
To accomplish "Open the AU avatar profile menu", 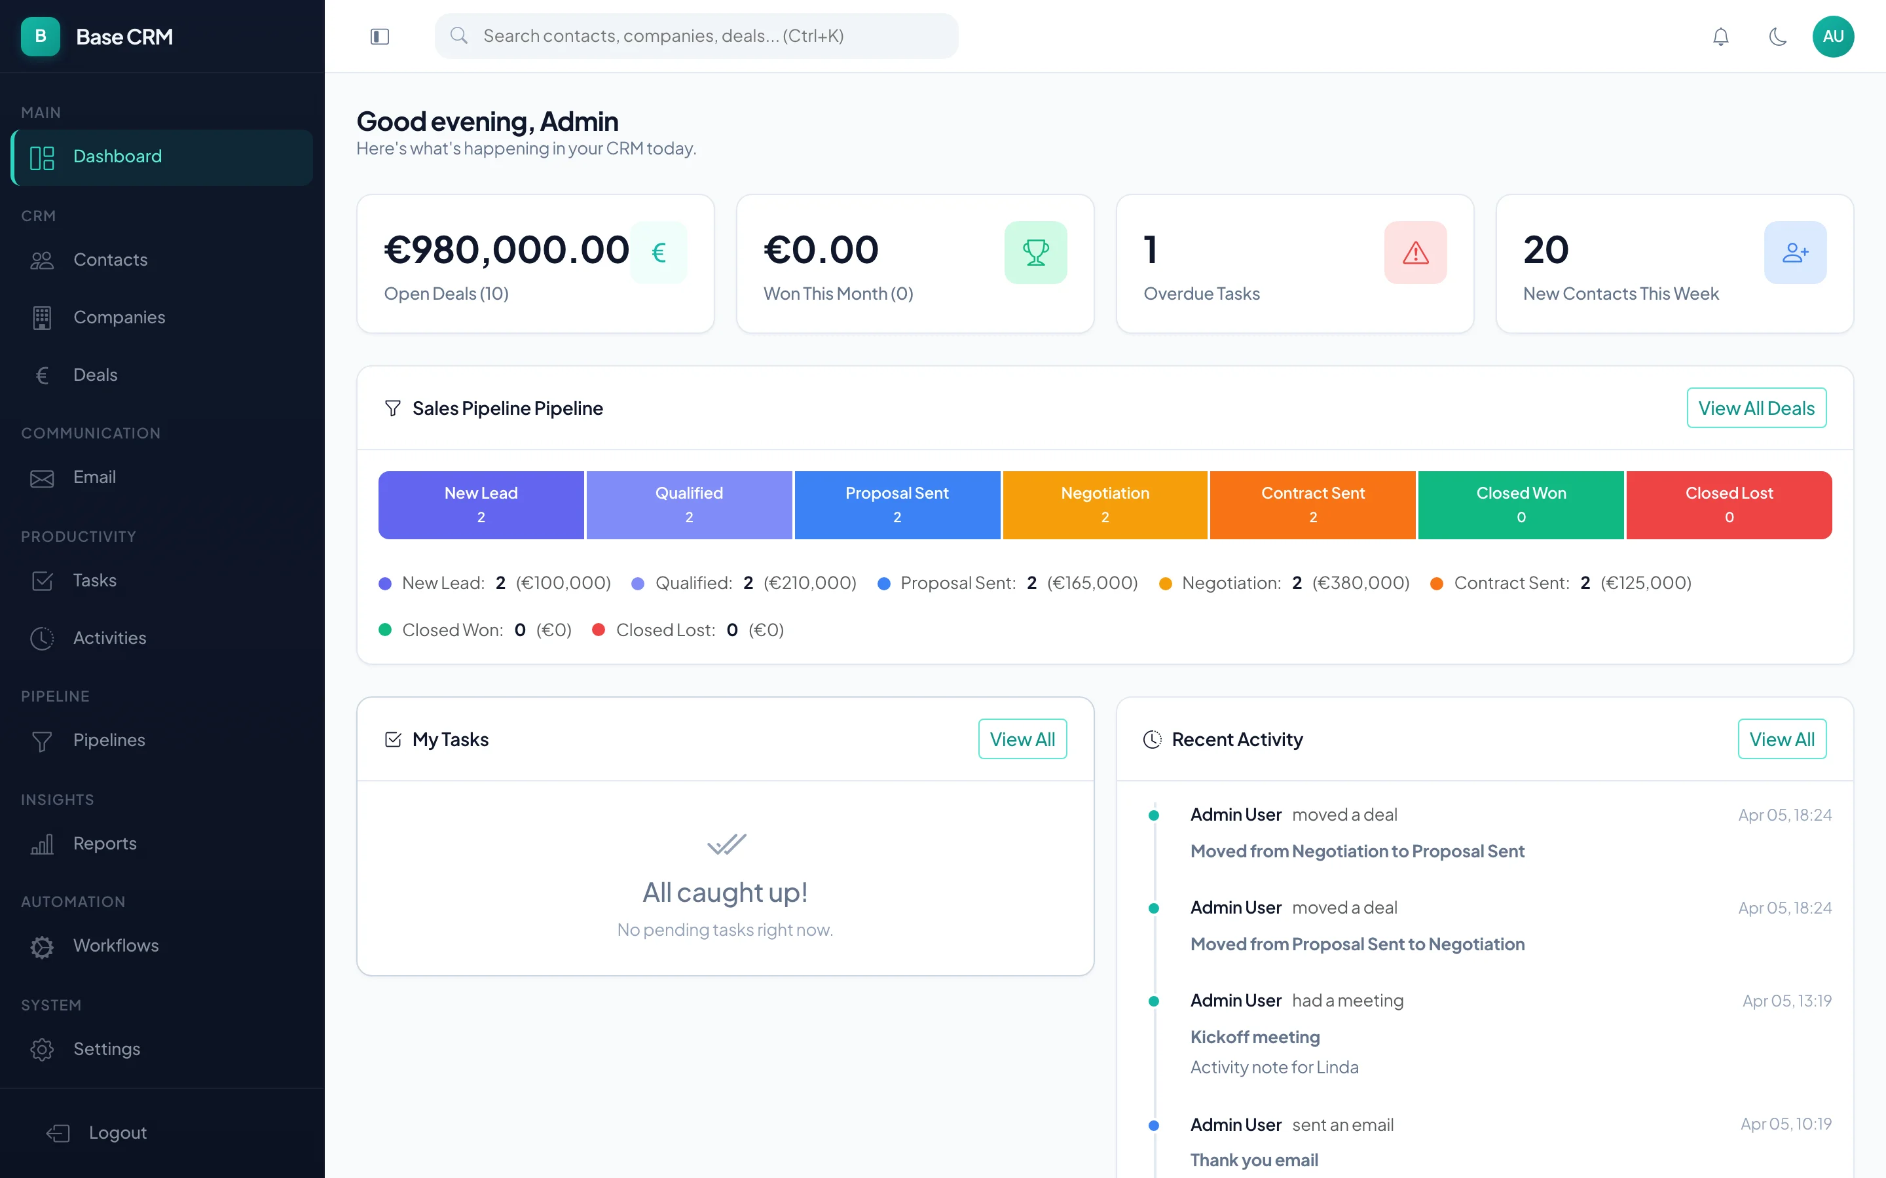I will click(x=1833, y=36).
